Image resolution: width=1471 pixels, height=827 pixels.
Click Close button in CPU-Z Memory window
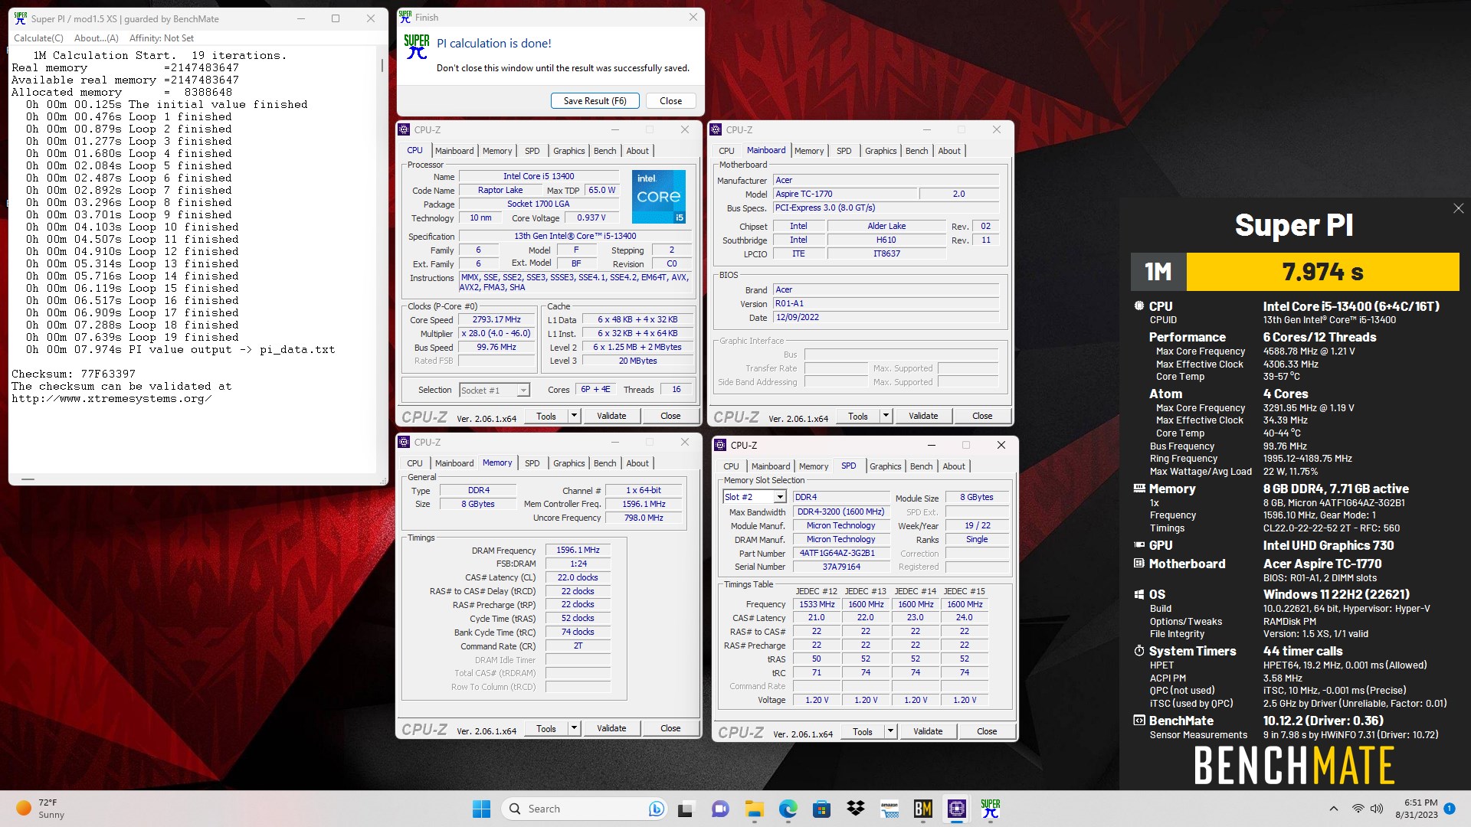coord(670,728)
